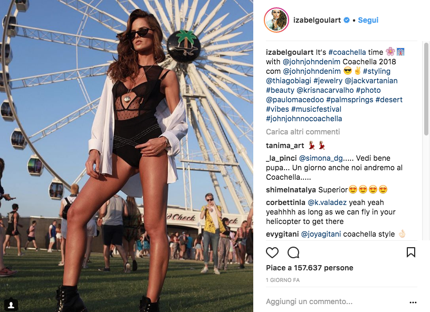Show tagged people icon on photo
The width and height of the screenshot is (430, 312).
tap(11, 305)
